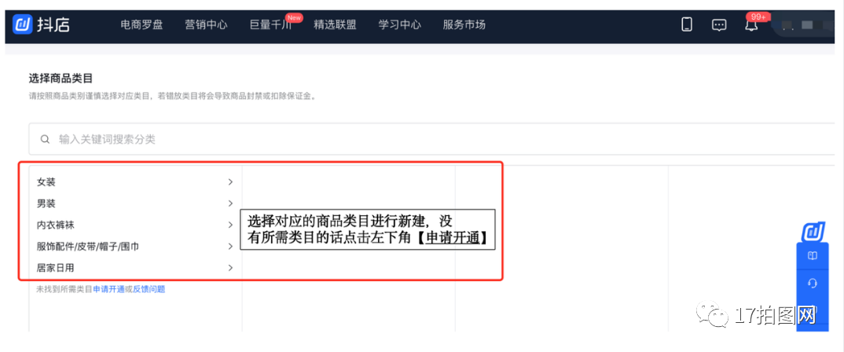Image resolution: width=844 pixels, height=352 pixels.
Task: Select the 内衣裤袜 category
Action: click(x=135, y=225)
